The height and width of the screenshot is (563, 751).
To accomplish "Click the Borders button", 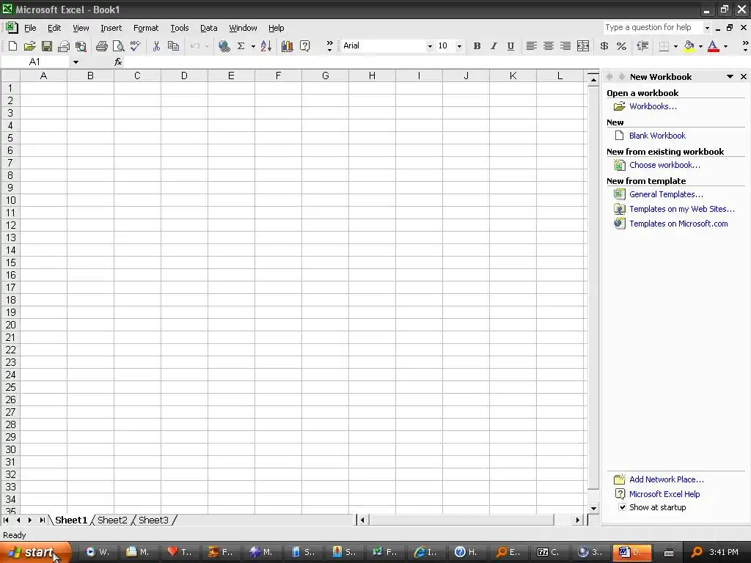I will pos(664,46).
